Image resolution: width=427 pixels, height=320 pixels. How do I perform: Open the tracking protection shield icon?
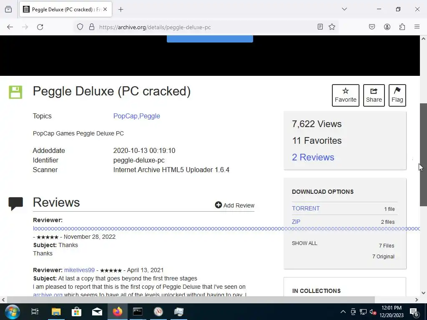point(80,27)
